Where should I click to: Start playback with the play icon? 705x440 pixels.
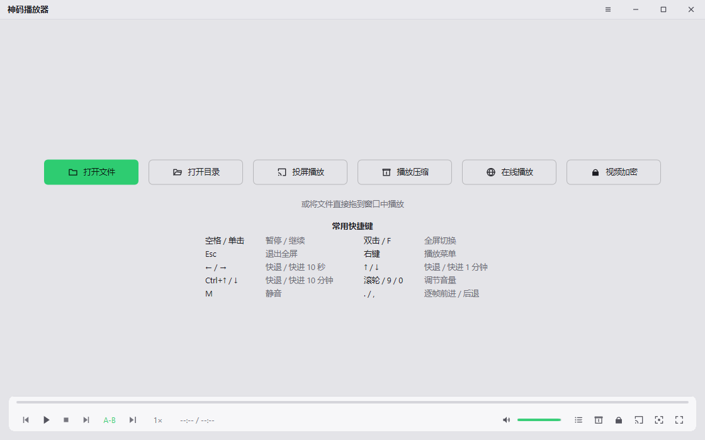[x=47, y=420]
